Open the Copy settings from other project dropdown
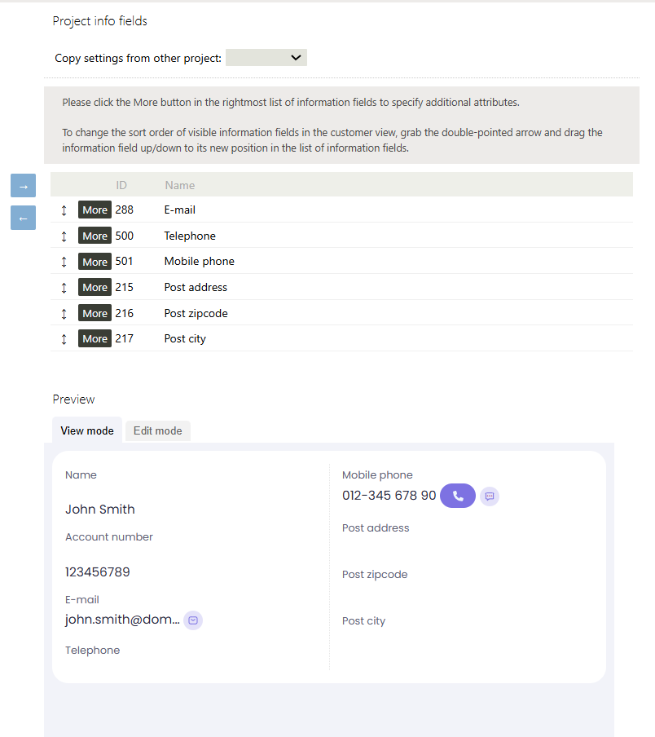Image resolution: width=655 pixels, height=737 pixels. click(266, 58)
